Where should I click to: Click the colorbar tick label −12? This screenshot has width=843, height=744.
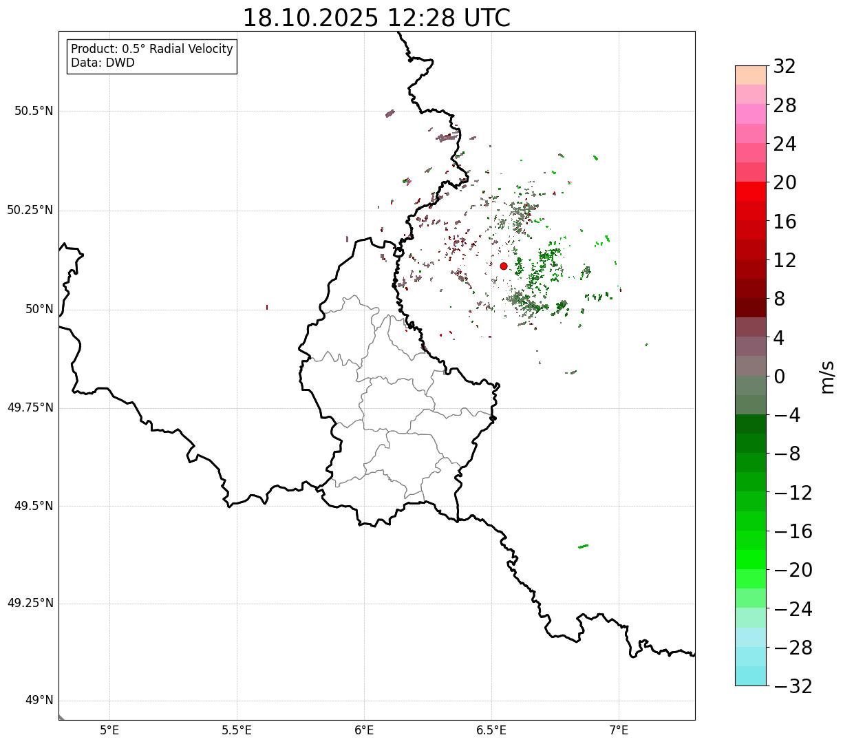click(x=793, y=493)
